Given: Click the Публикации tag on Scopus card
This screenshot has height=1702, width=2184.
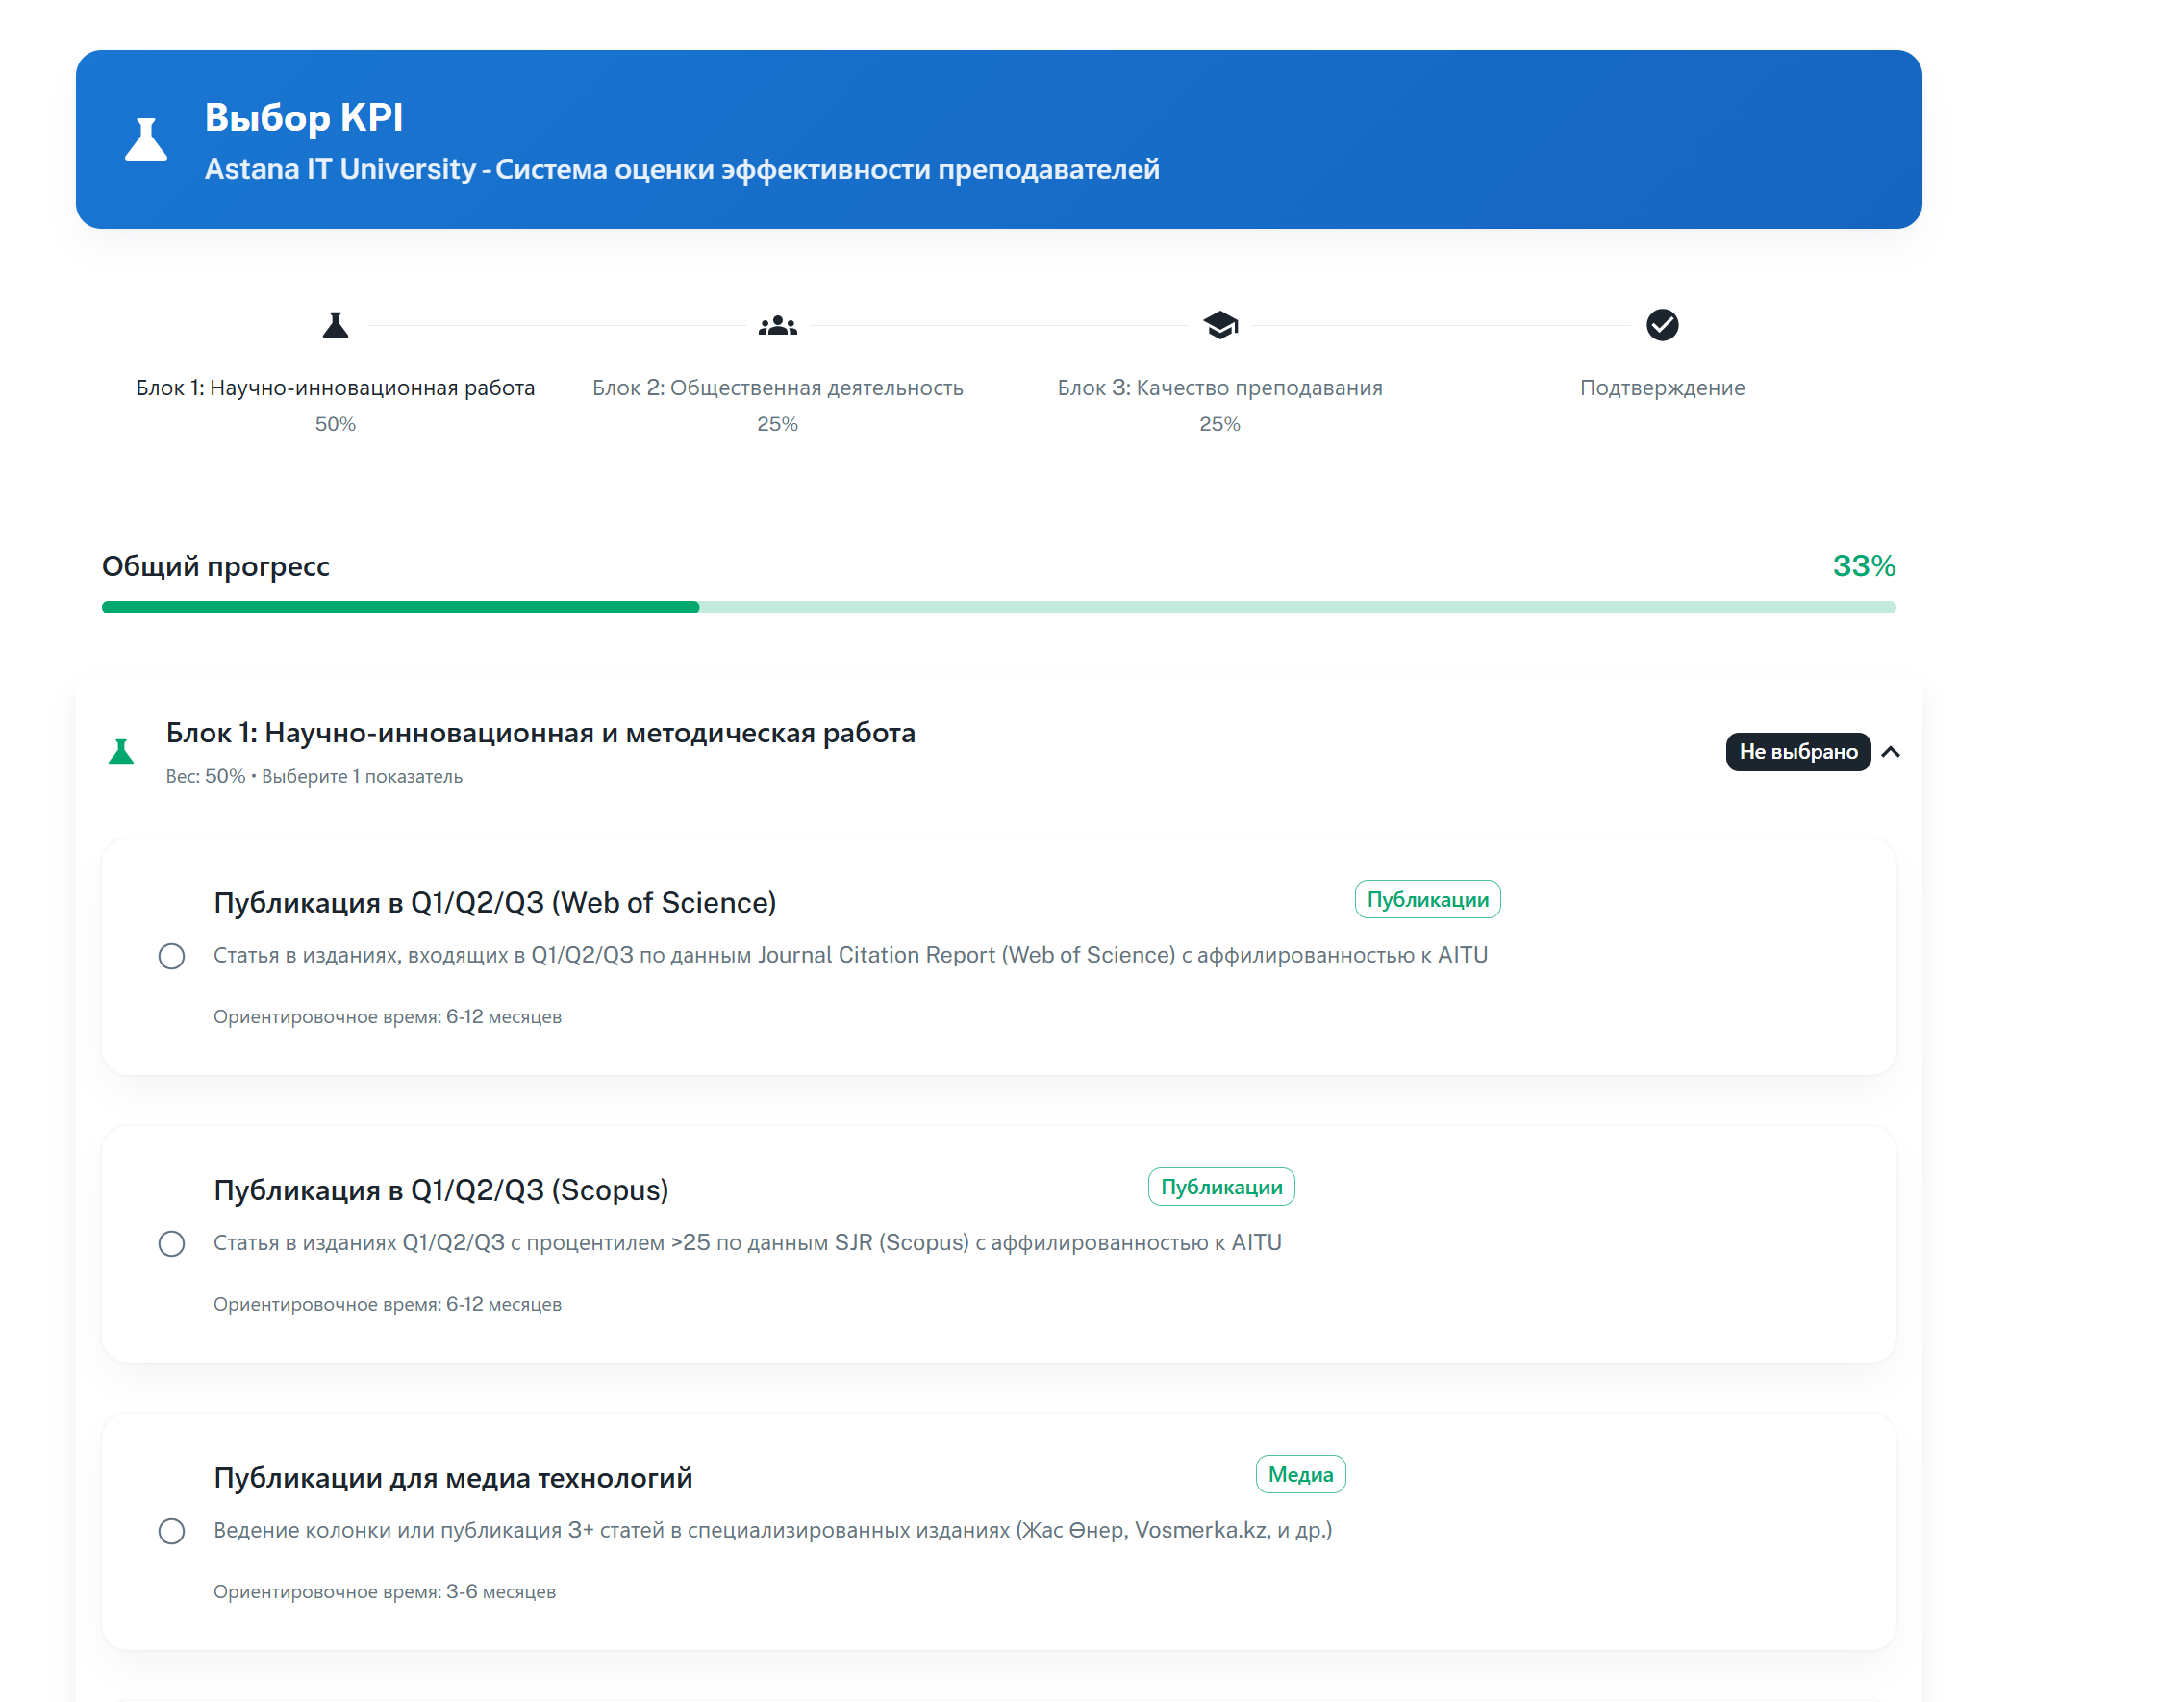Looking at the screenshot, I should 1221,1187.
